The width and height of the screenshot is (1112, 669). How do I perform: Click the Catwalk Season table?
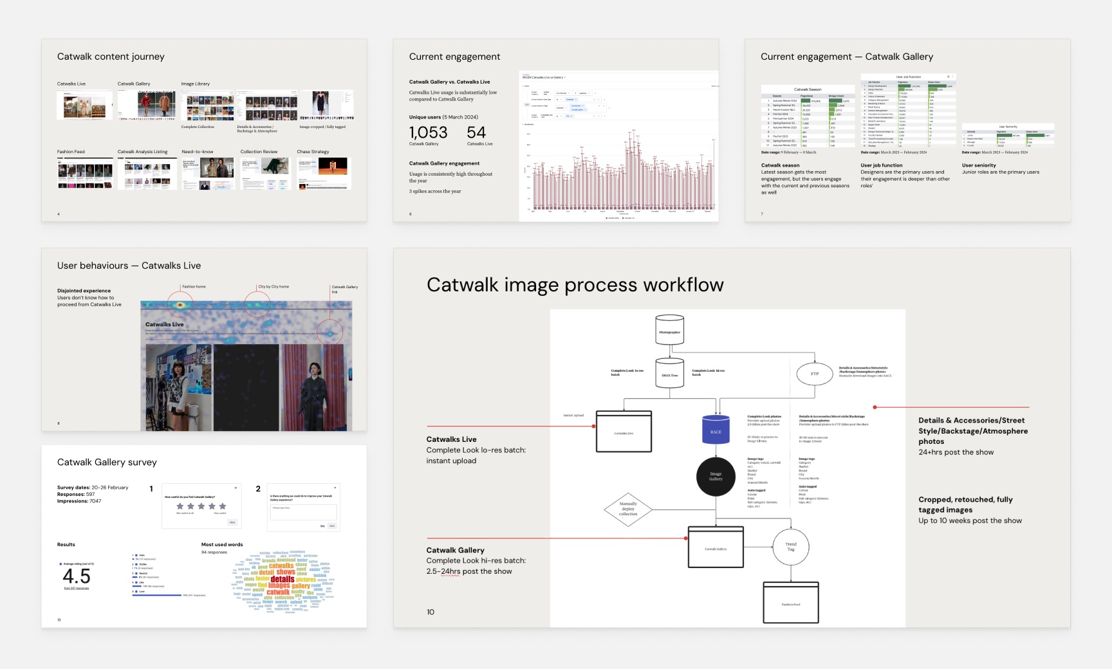808,116
